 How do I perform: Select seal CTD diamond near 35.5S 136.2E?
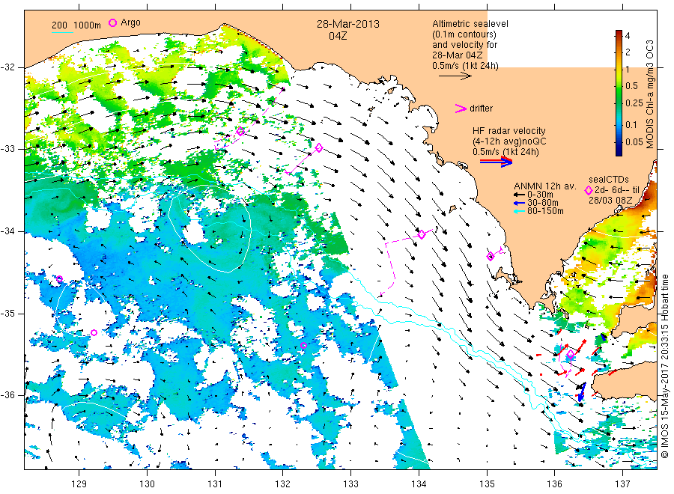(571, 354)
